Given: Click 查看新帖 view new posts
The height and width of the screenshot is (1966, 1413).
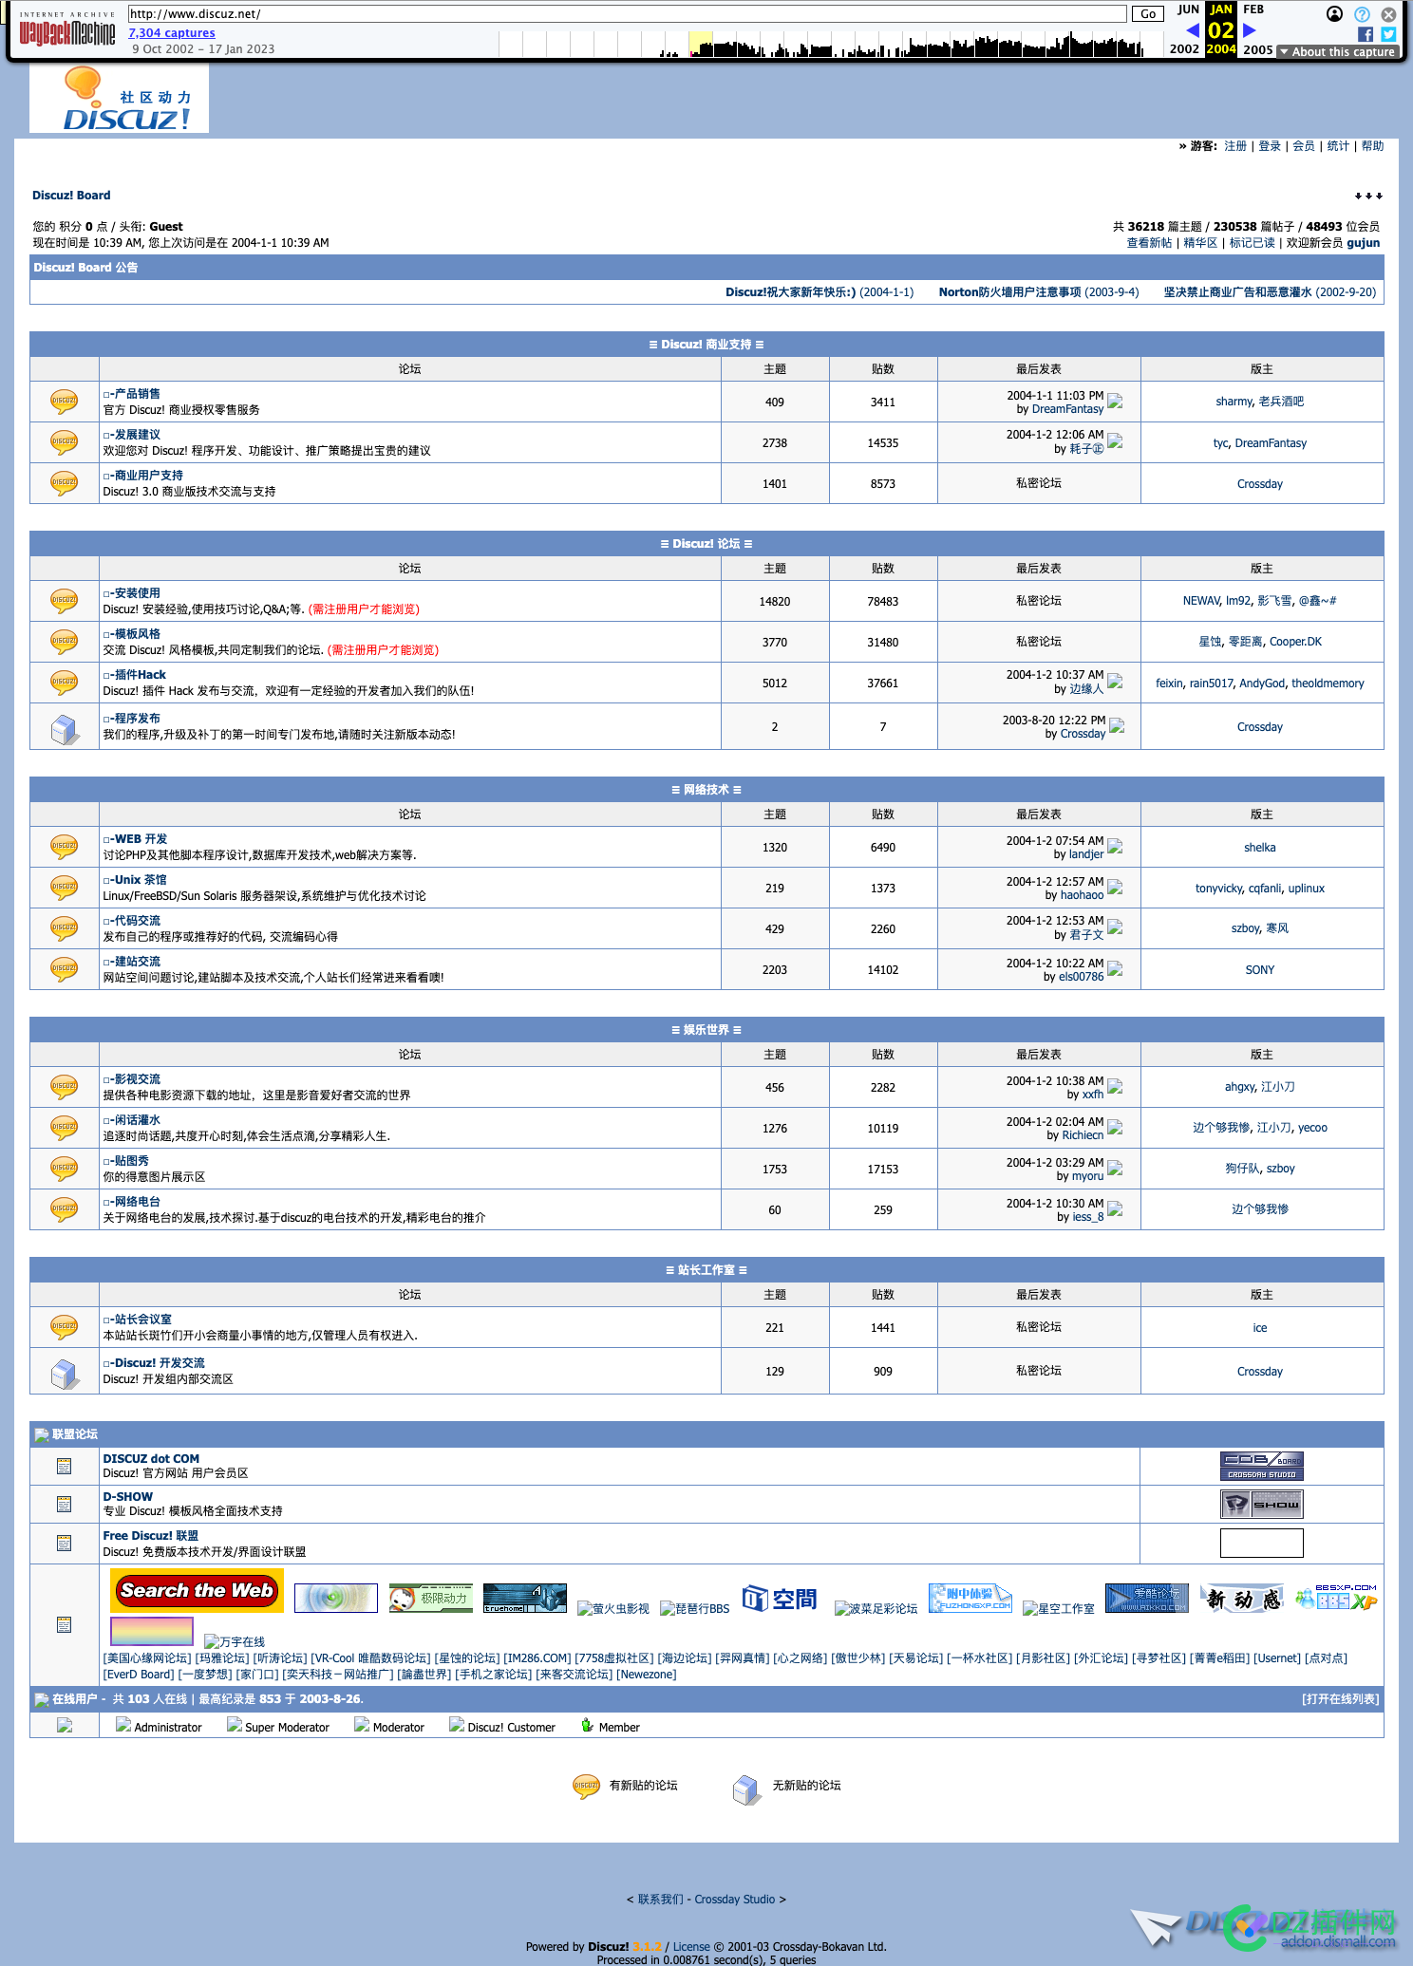Looking at the screenshot, I should 1149,243.
